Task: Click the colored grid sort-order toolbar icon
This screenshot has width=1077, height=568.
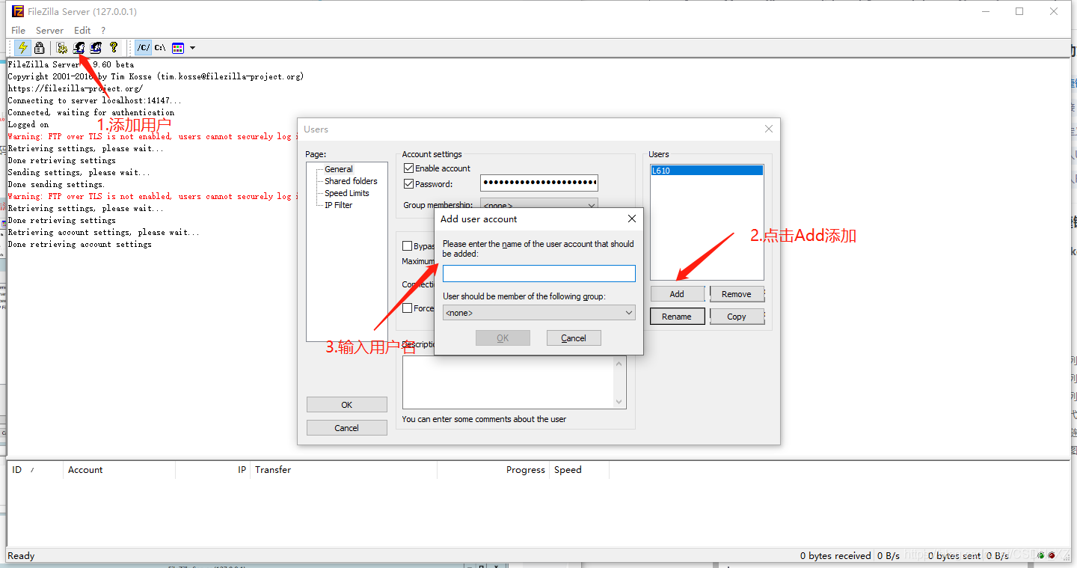Action: pos(178,48)
